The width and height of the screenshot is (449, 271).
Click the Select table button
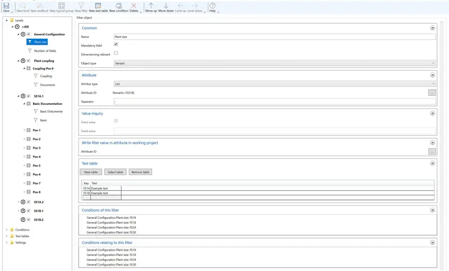[115, 172]
